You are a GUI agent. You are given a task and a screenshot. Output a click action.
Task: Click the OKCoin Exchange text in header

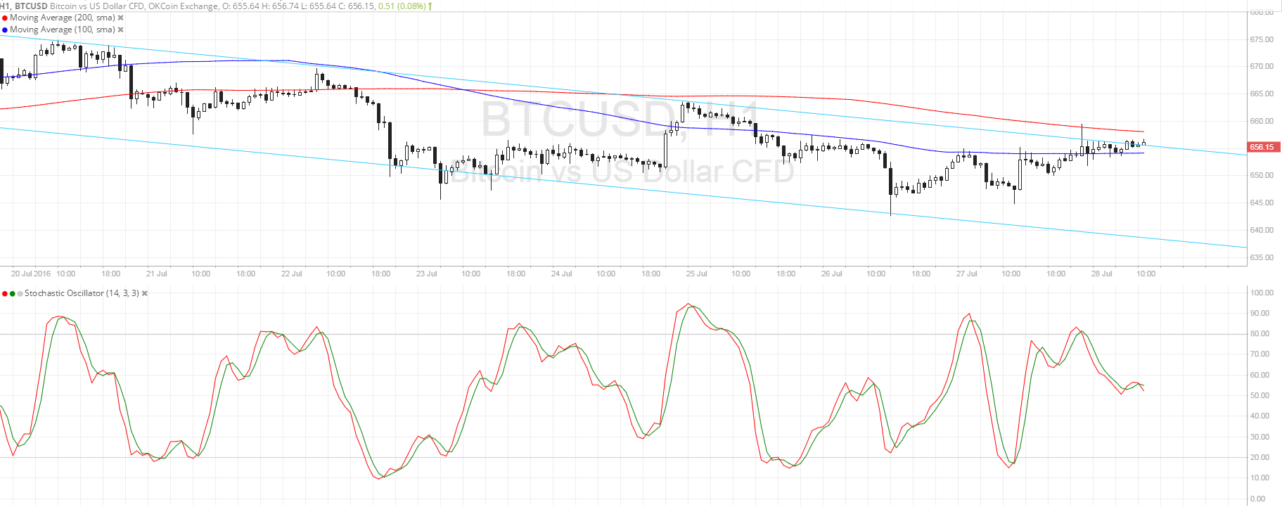pos(184,6)
